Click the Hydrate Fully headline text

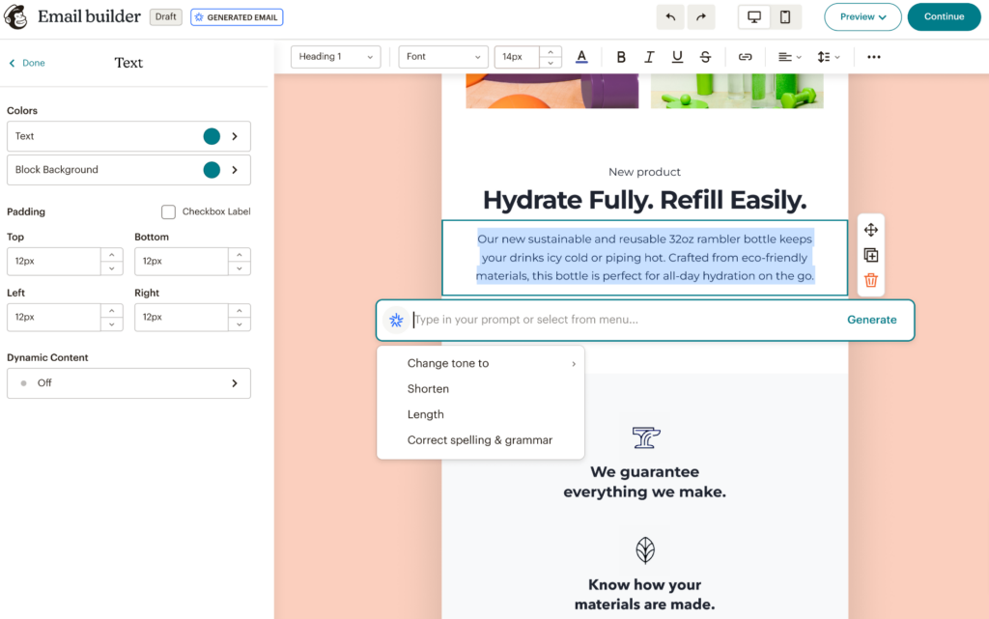[644, 200]
